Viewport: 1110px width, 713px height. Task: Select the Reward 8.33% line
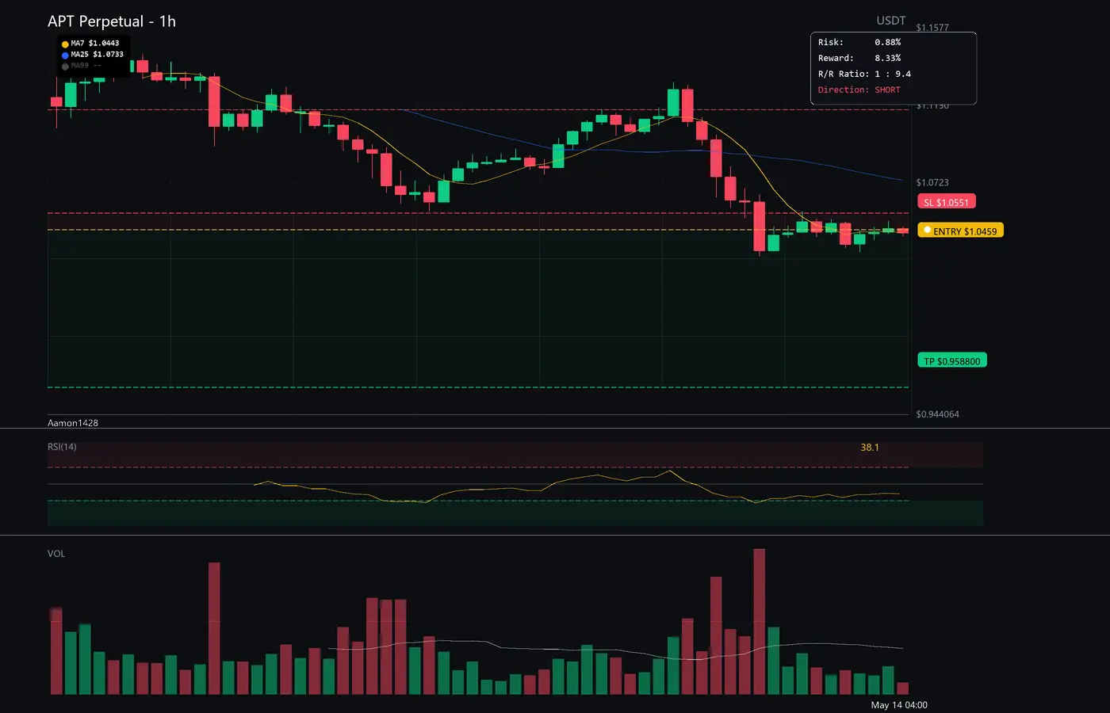click(859, 58)
